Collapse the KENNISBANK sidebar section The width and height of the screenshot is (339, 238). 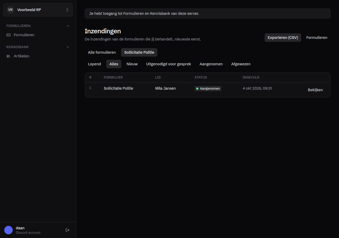[38, 47]
